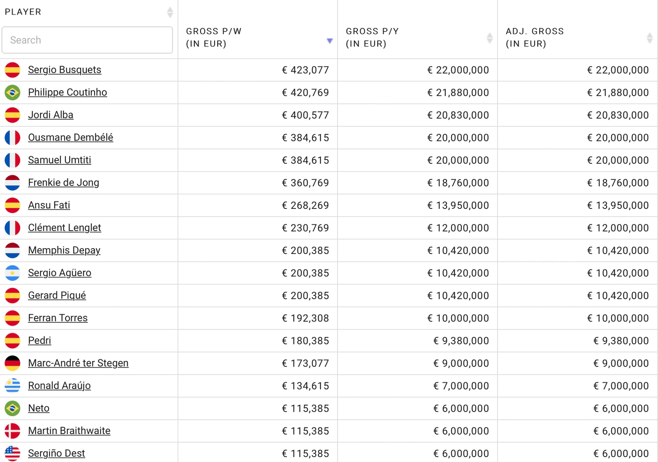This screenshot has width=658, height=462.
Task: Open Ousmane Dembélé player link
Action: pyautogui.click(x=70, y=137)
